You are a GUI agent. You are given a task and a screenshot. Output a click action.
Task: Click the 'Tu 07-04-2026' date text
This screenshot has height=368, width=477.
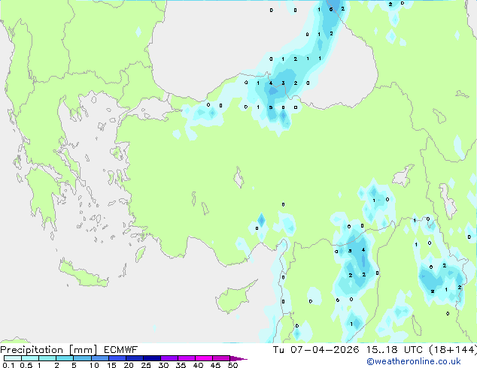316,350
